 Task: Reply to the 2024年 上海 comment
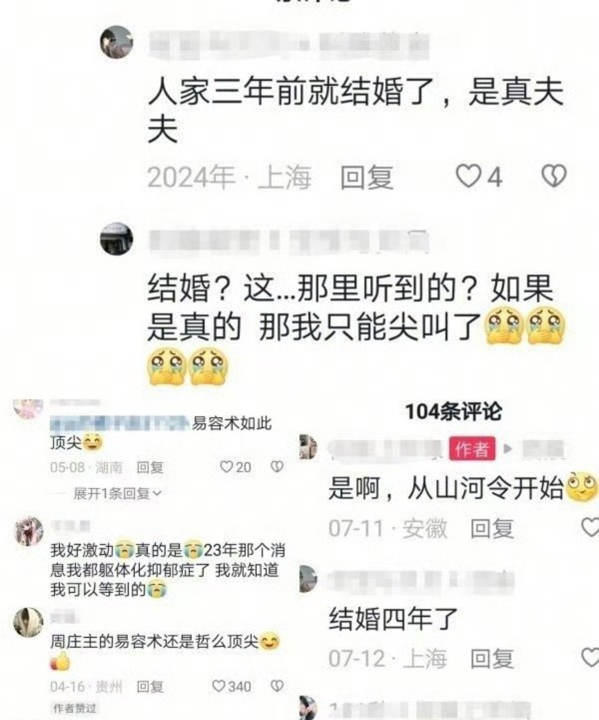pyautogui.click(x=367, y=177)
